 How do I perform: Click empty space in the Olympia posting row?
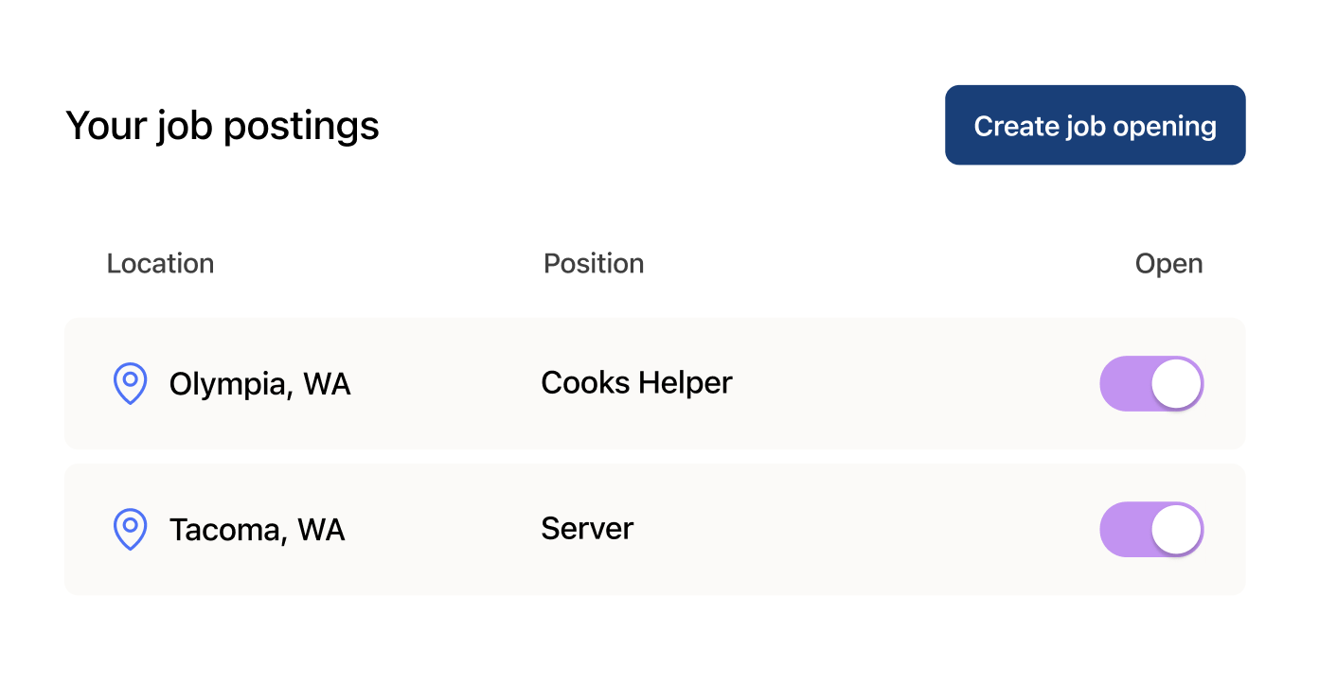pyautogui.click(x=900, y=383)
